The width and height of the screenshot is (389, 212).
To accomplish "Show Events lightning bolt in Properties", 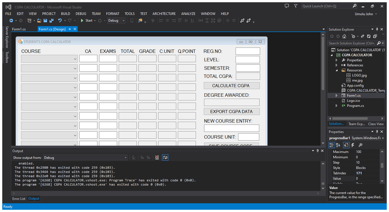I will 353,145.
